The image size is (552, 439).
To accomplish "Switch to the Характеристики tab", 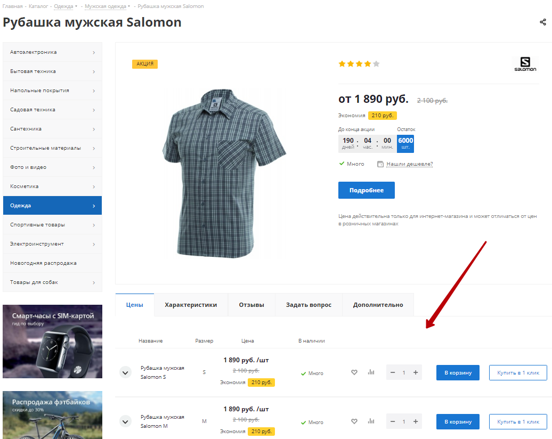I will point(191,305).
